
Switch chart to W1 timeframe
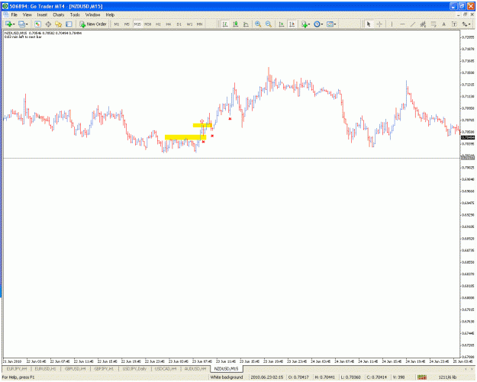pos(189,24)
